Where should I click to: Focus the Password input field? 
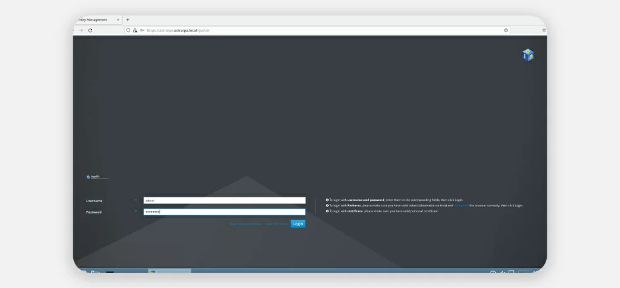224,212
